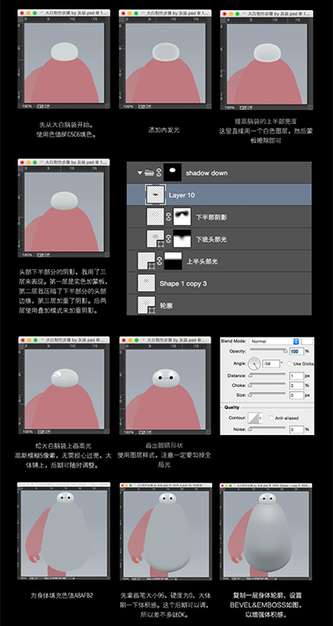Click the Shape 1 copy 3 thumbnail
Viewport: 333px width, 626px height.
click(x=147, y=283)
